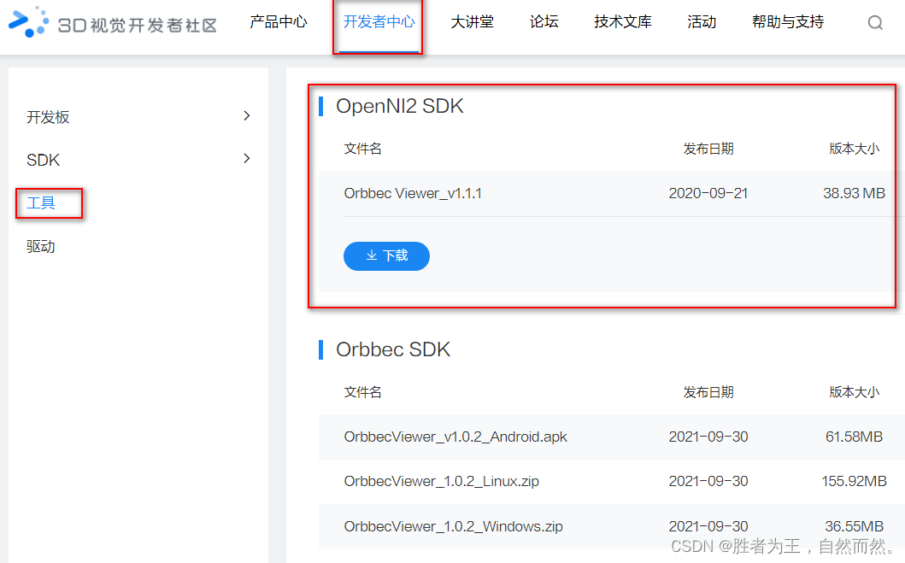This screenshot has height=563, width=905.
Task: Click the 61.58MB size value
Action: click(854, 437)
